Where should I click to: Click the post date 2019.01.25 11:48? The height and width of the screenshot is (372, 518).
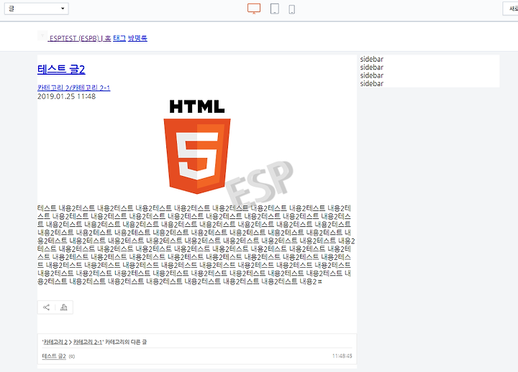(66, 96)
